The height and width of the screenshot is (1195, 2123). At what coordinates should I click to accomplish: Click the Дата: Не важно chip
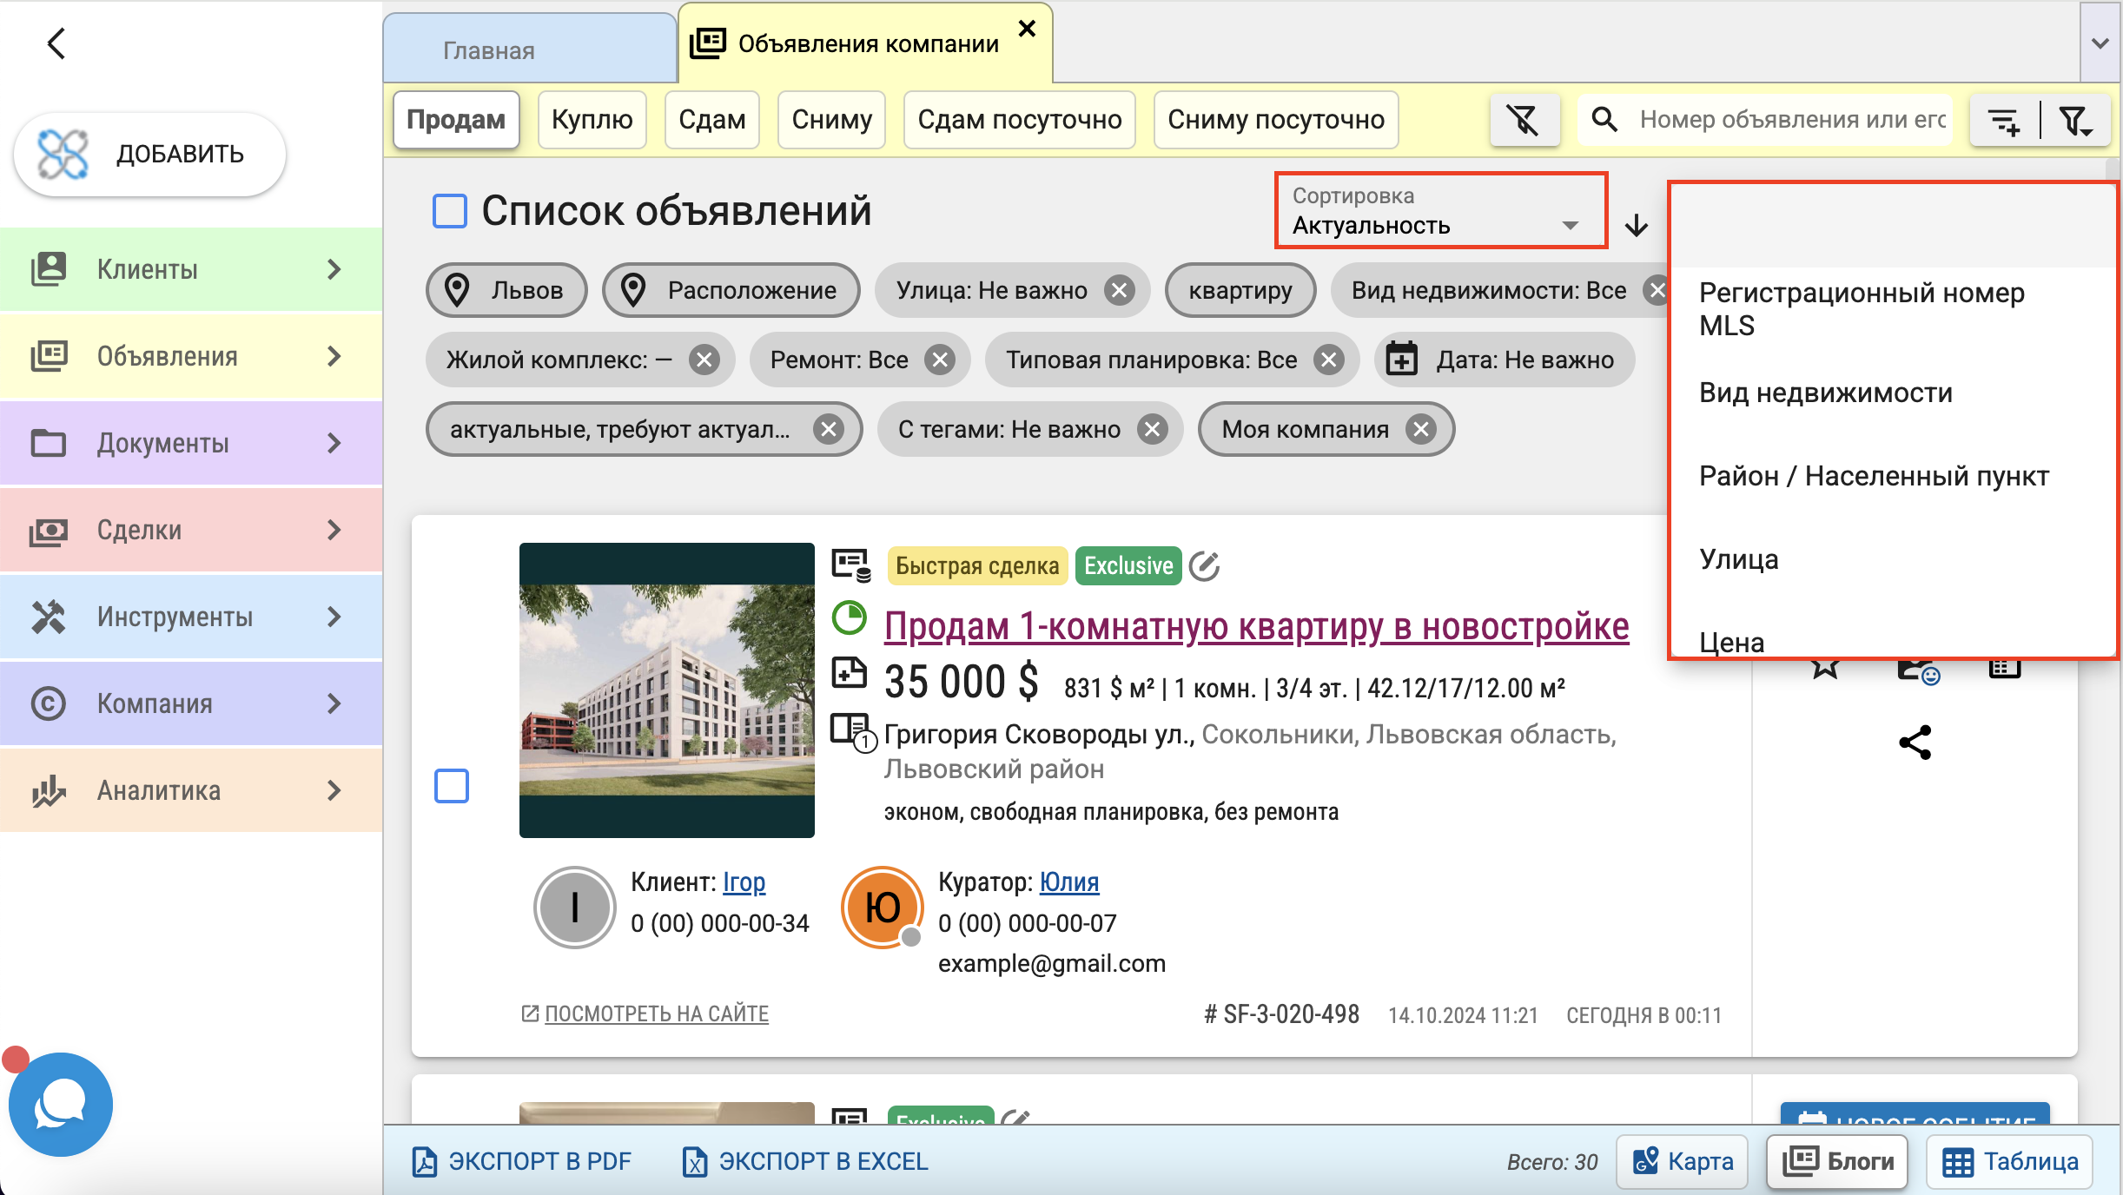[x=1505, y=360]
